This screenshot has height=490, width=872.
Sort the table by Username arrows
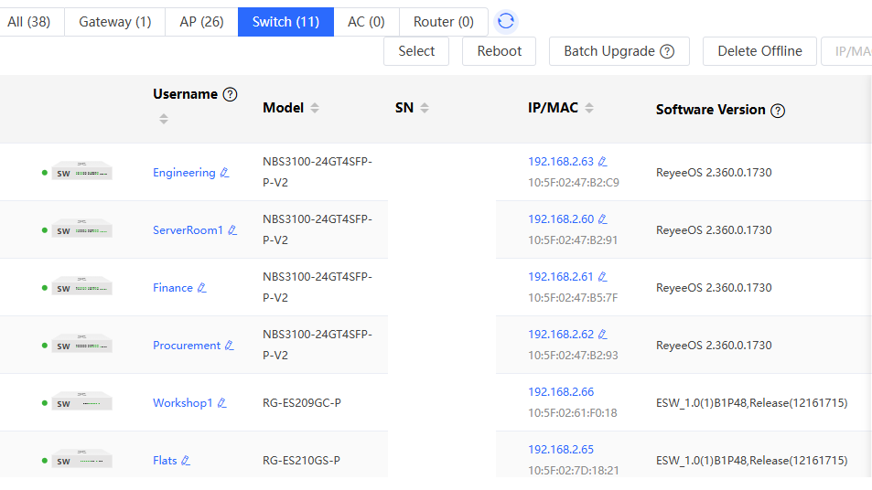pyautogui.click(x=164, y=119)
